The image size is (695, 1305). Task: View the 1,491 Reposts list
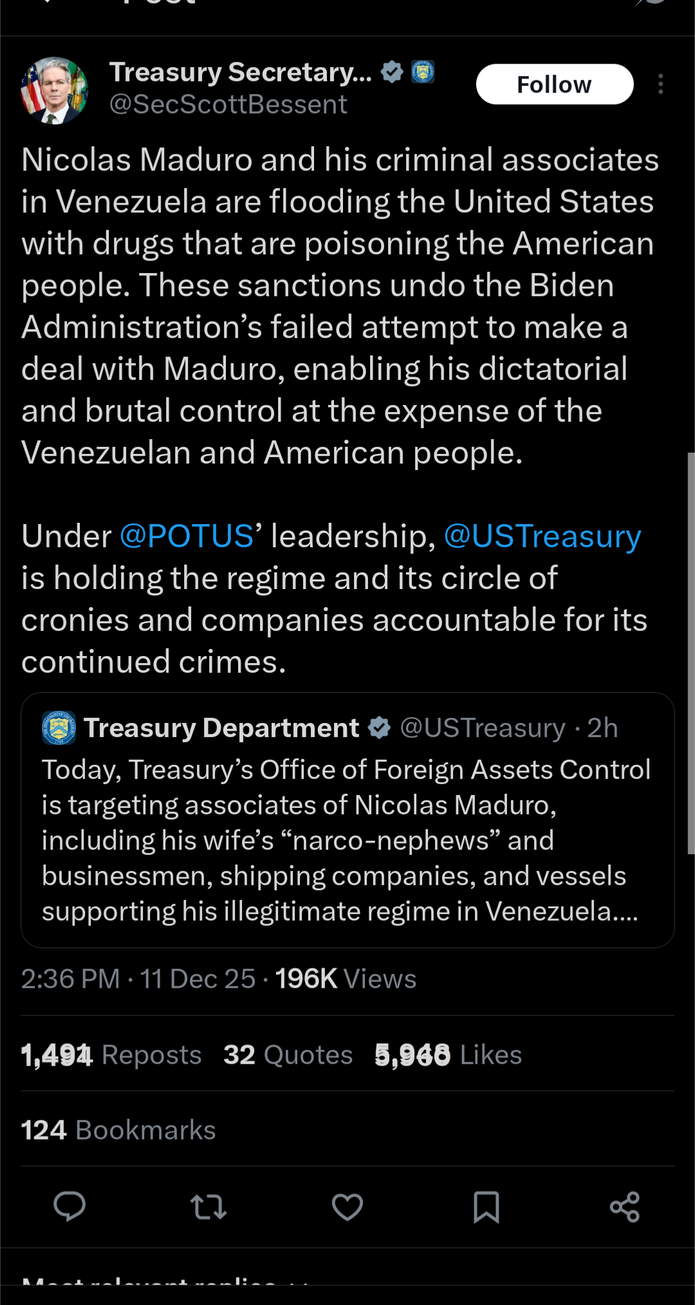pos(111,1055)
